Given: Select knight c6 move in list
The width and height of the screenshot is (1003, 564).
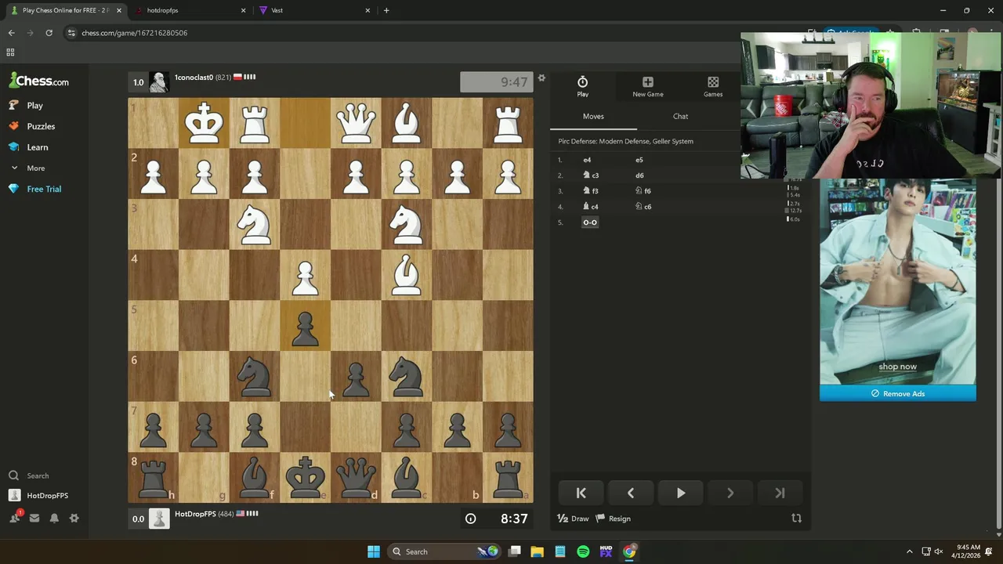Looking at the screenshot, I should 643,207.
